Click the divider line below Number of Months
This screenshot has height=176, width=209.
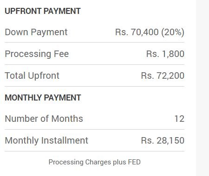coord(94,129)
